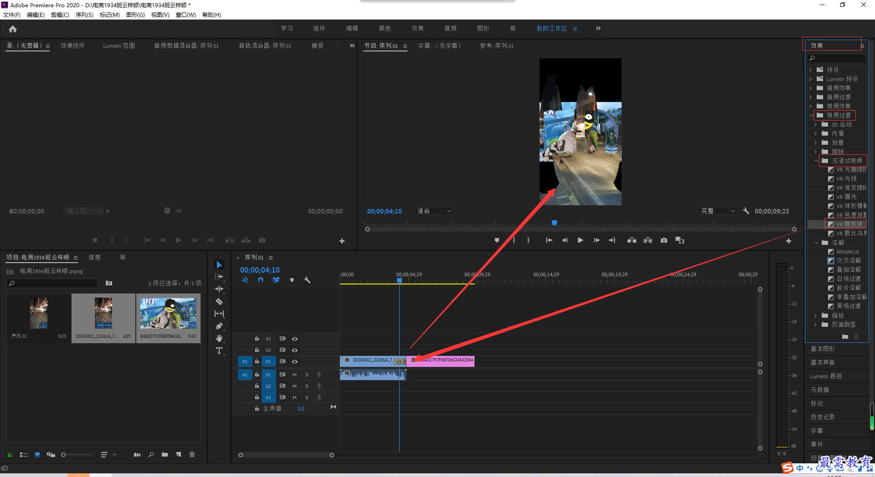Open the 完整 playback resolution dropdown
The height and width of the screenshot is (477, 875).
(717, 211)
